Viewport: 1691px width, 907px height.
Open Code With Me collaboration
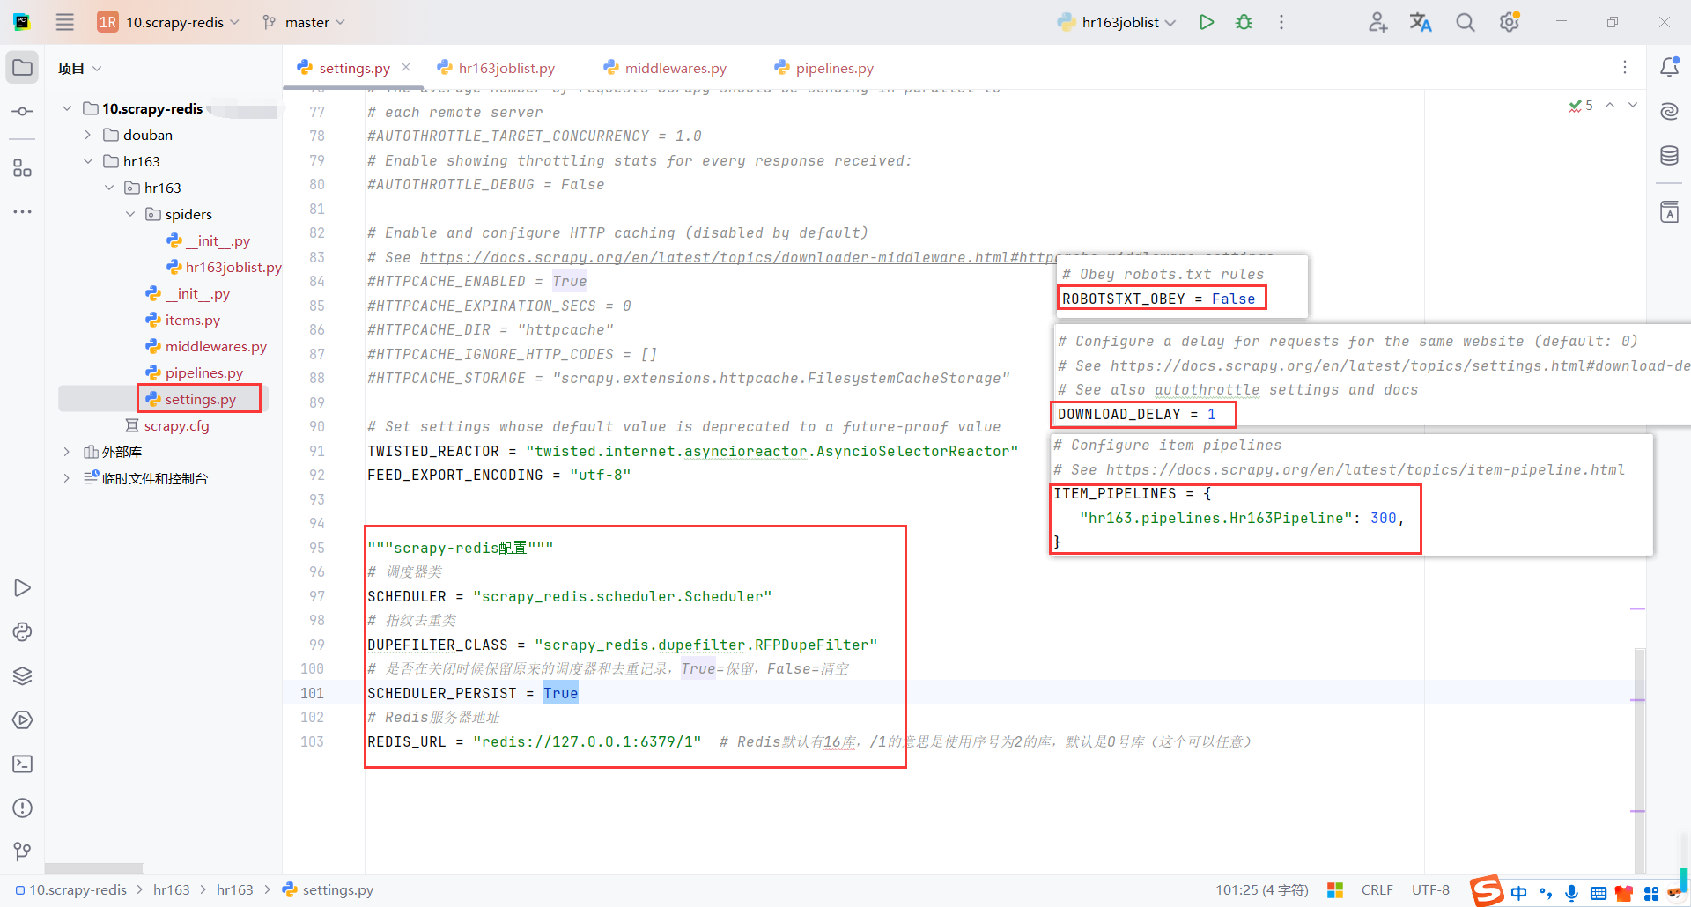pos(1377,22)
